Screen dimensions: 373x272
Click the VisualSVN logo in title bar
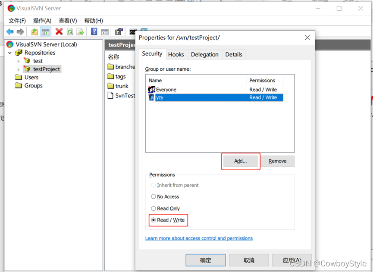coord(11,8)
